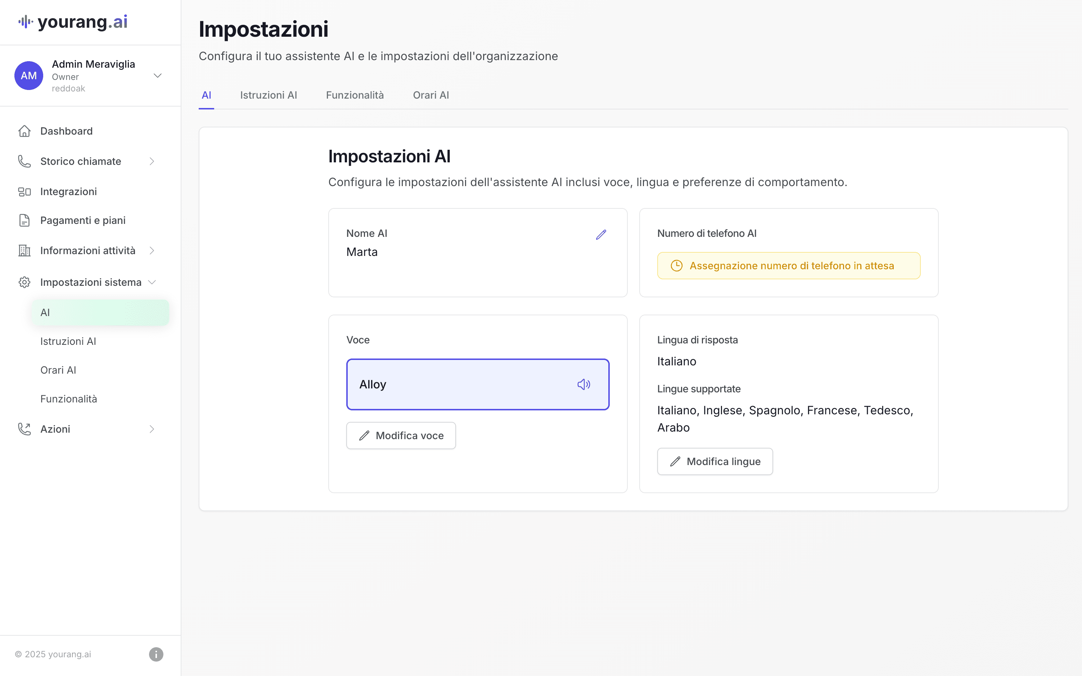Click the Modifica voce button

pyautogui.click(x=401, y=436)
